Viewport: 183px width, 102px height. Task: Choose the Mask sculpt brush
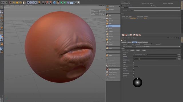point(113,56)
